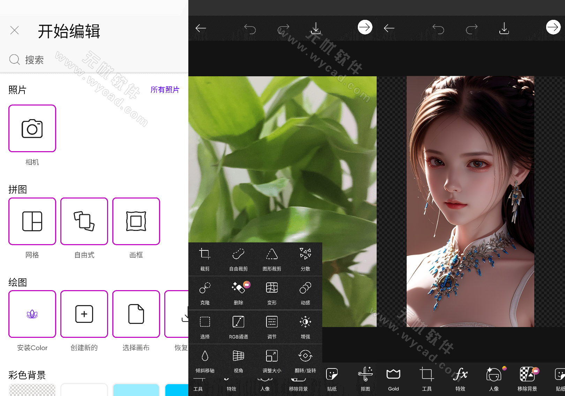Open 移除背景 to remove the background

(528, 379)
